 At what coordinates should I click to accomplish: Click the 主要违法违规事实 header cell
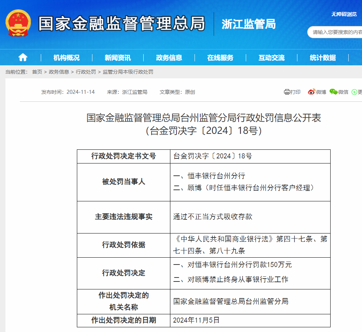[123, 217]
